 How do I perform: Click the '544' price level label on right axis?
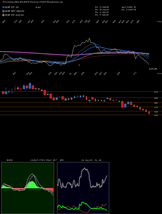[x=156, y=112]
